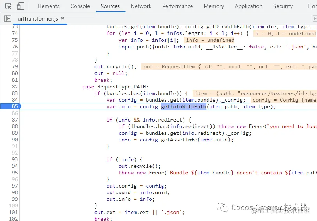The image size is (317, 221).
Task: Click 'out.recycle();' on line 79
Action: [x=115, y=67]
